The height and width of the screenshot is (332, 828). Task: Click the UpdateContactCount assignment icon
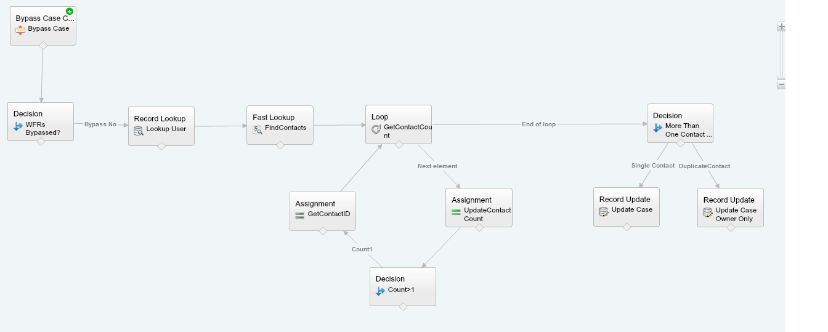pos(457,211)
